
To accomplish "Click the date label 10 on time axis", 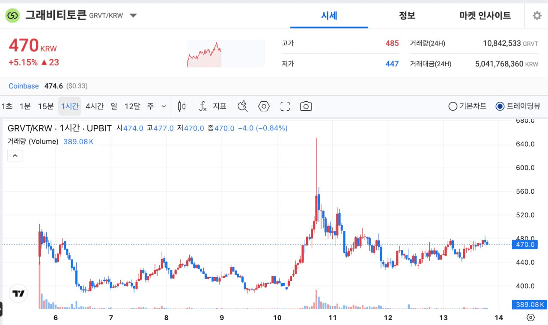I will (277, 318).
